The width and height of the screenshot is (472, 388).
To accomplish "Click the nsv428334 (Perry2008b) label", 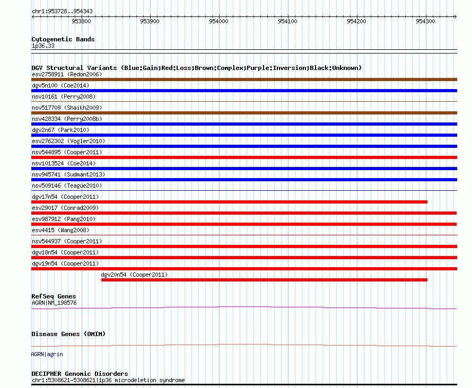I will (x=67, y=119).
